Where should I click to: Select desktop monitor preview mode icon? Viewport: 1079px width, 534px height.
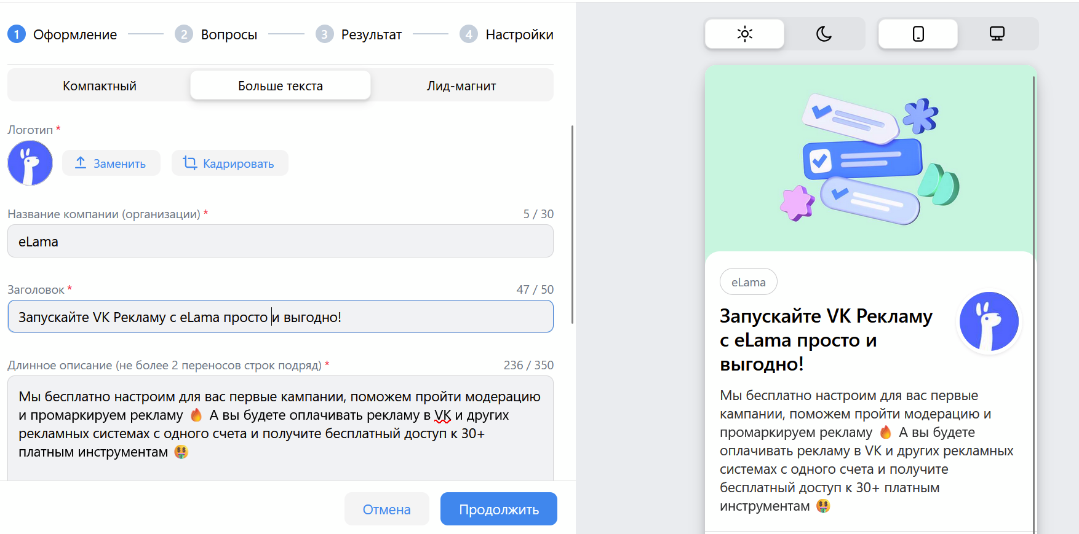pyautogui.click(x=997, y=34)
